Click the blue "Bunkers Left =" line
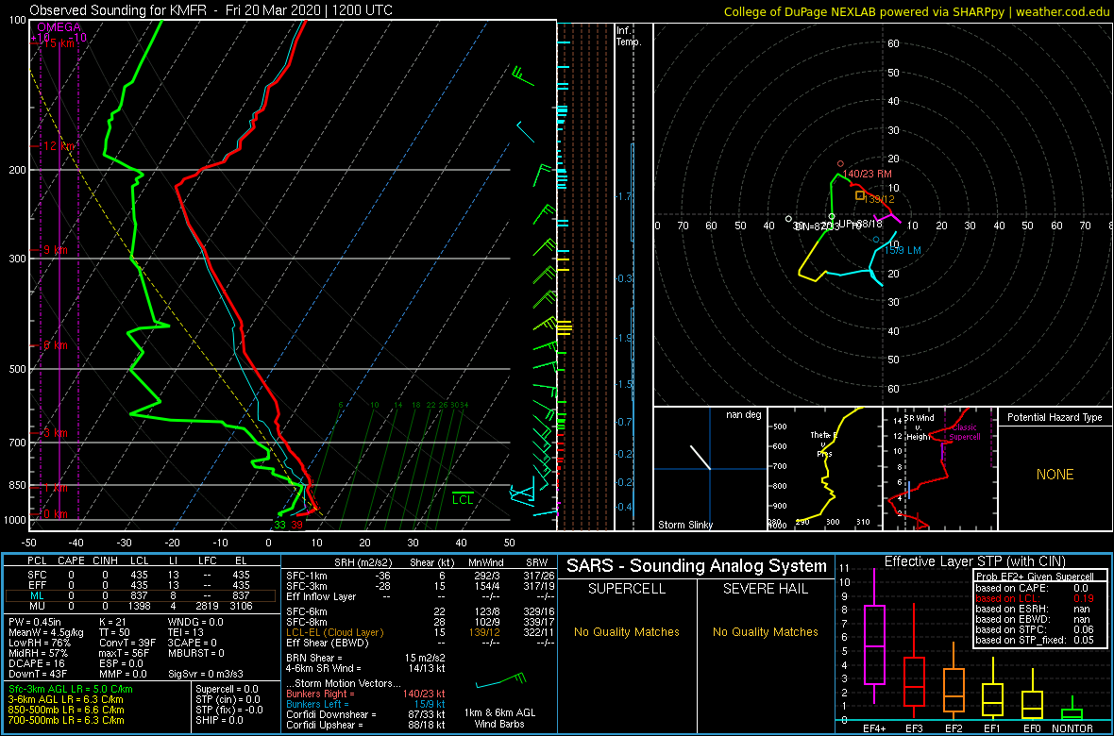1114x736 pixels. tap(365, 704)
